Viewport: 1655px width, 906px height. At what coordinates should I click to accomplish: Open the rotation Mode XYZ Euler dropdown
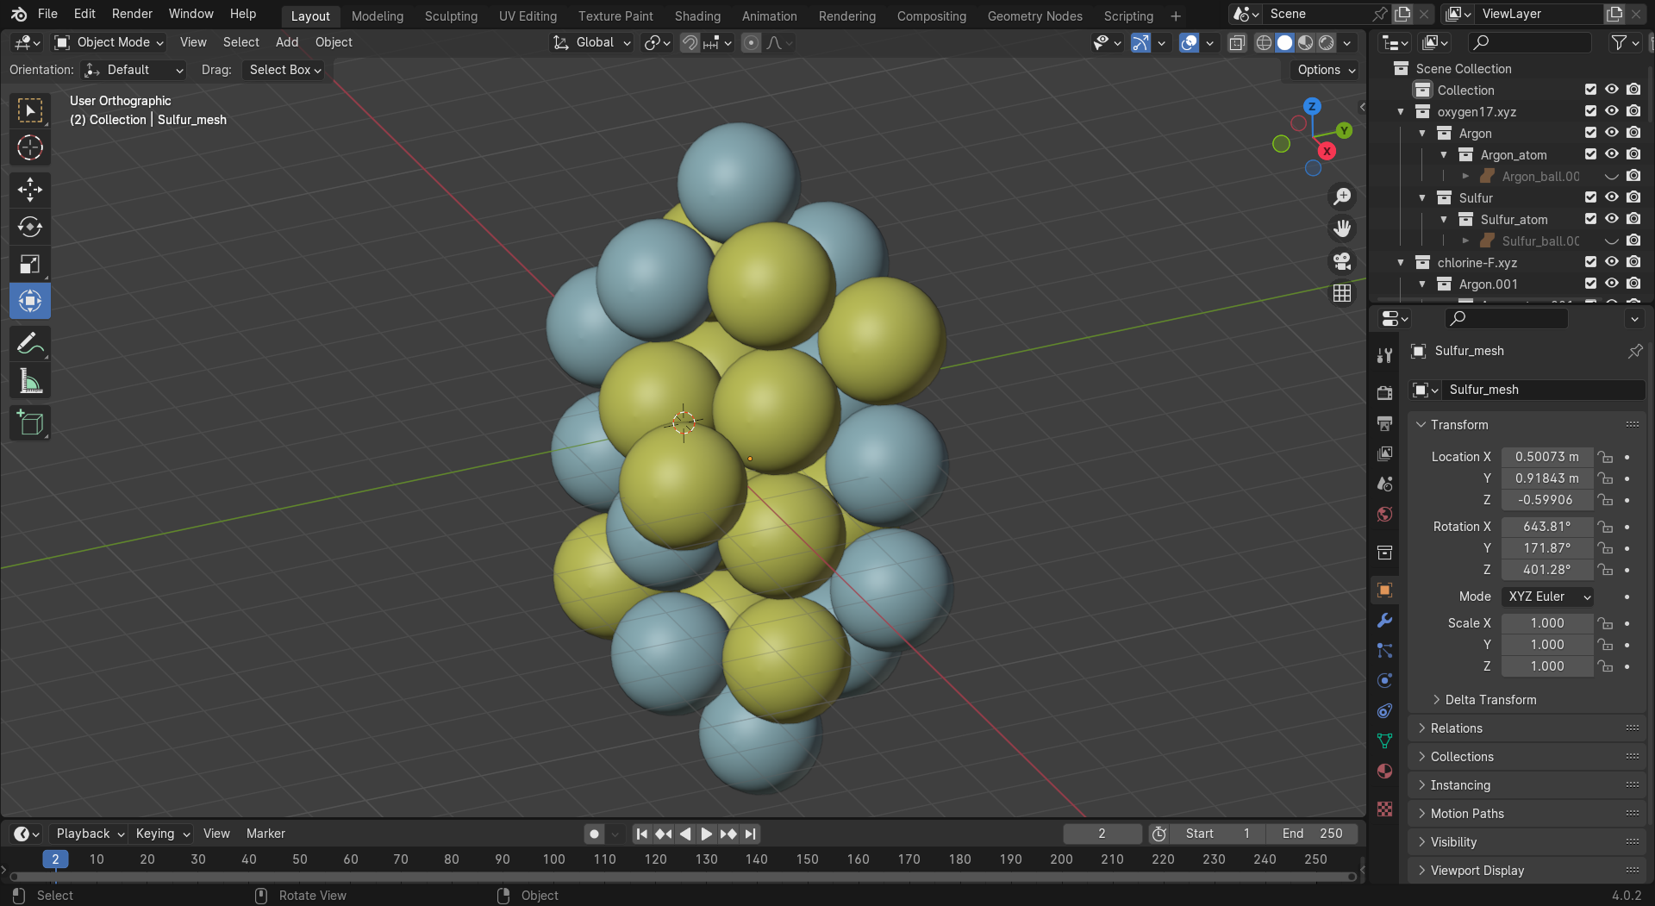pos(1547,597)
